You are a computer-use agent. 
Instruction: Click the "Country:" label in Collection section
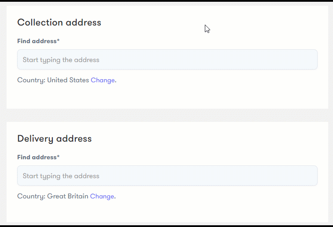tap(31, 80)
